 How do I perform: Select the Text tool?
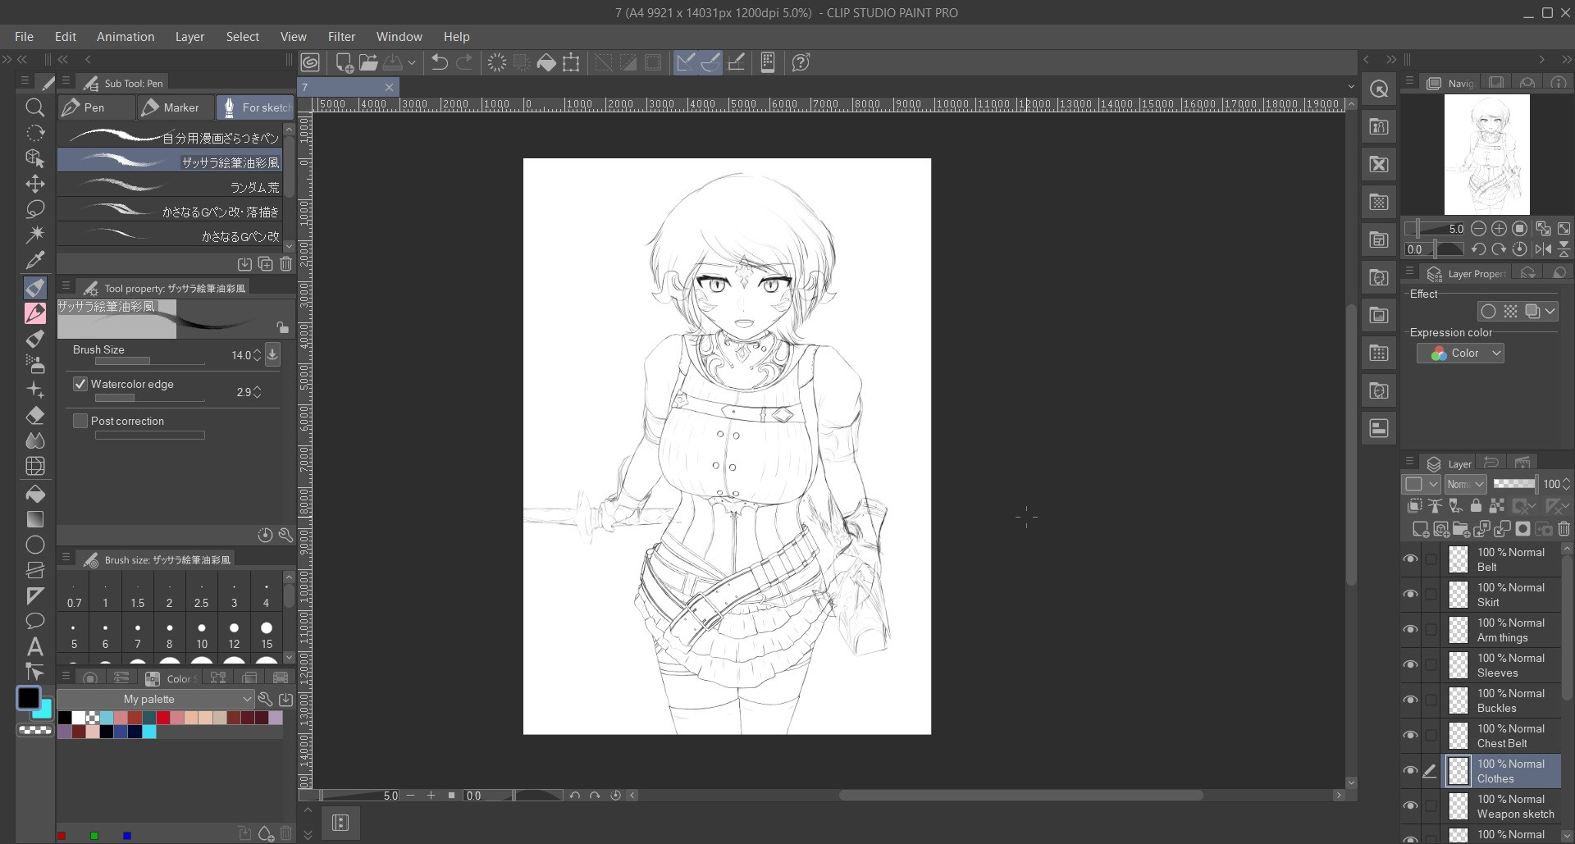click(34, 647)
